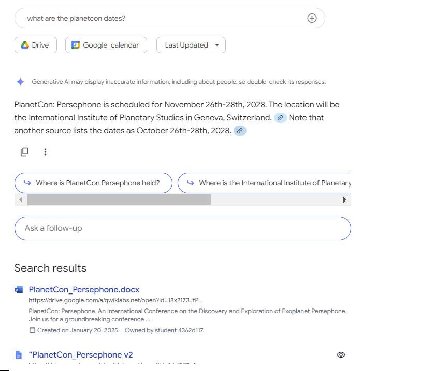434x371 pixels.
Task: Open the second source citation chip
Action: (240, 131)
